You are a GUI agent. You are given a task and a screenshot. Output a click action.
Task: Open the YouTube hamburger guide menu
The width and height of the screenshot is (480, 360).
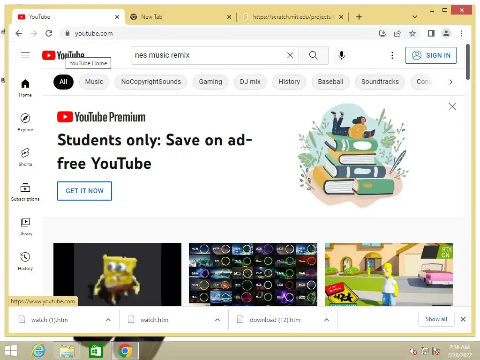25,55
